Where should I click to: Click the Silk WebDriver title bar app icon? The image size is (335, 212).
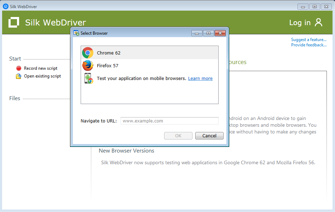click(x=6, y=6)
